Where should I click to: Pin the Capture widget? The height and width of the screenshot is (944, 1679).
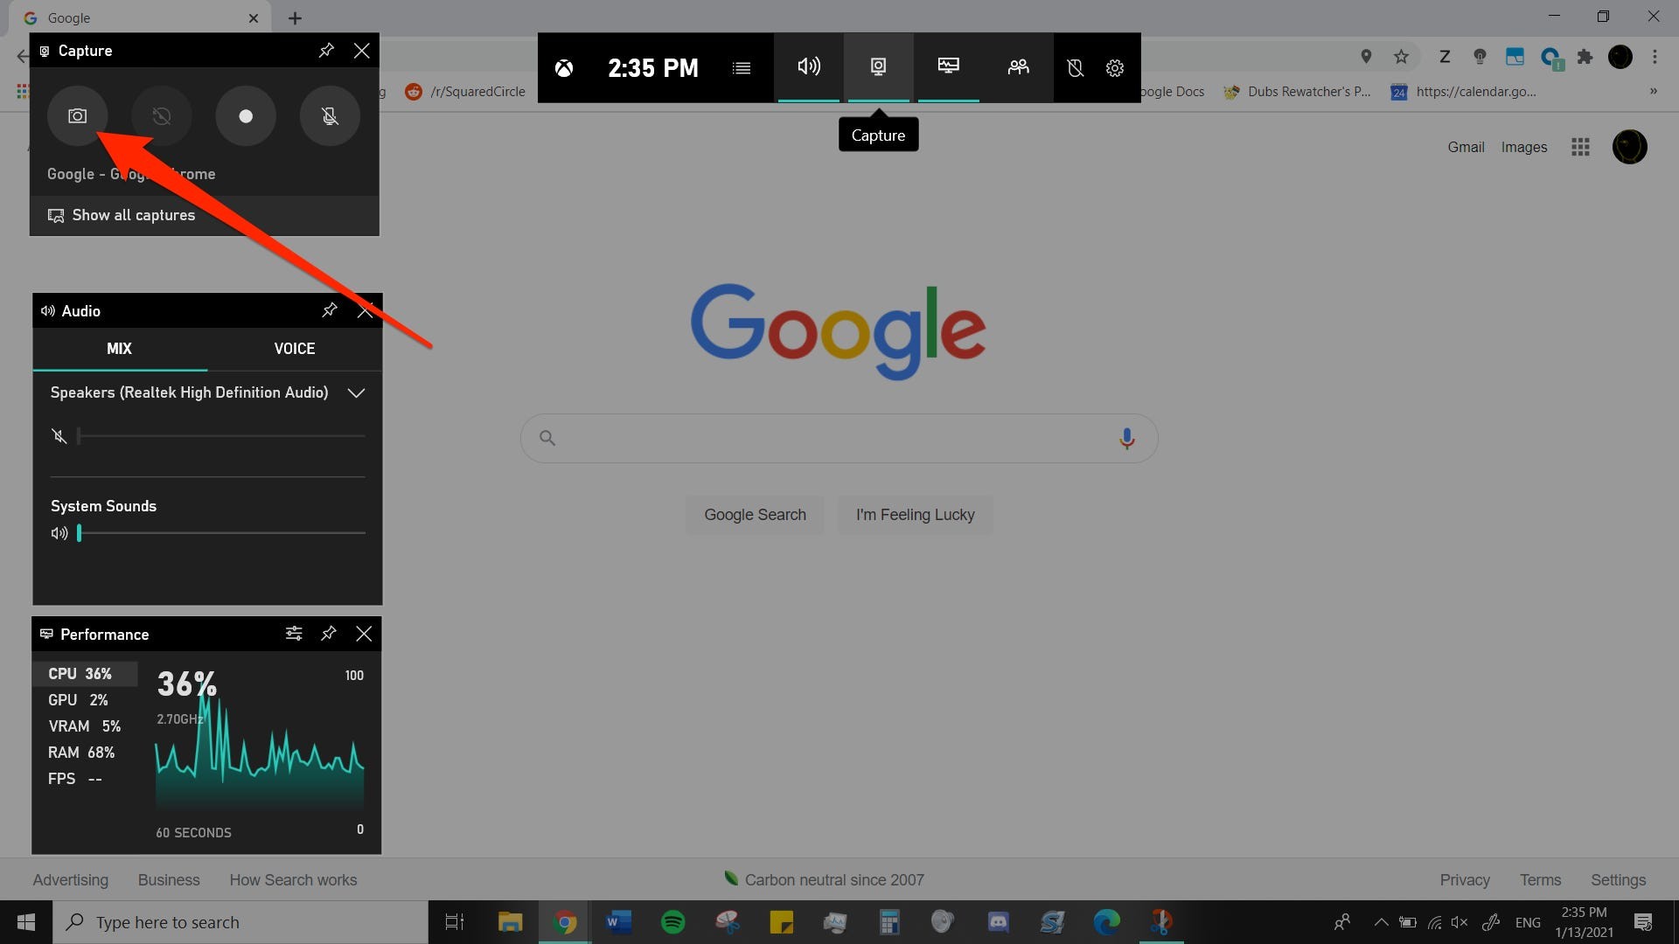coord(326,51)
